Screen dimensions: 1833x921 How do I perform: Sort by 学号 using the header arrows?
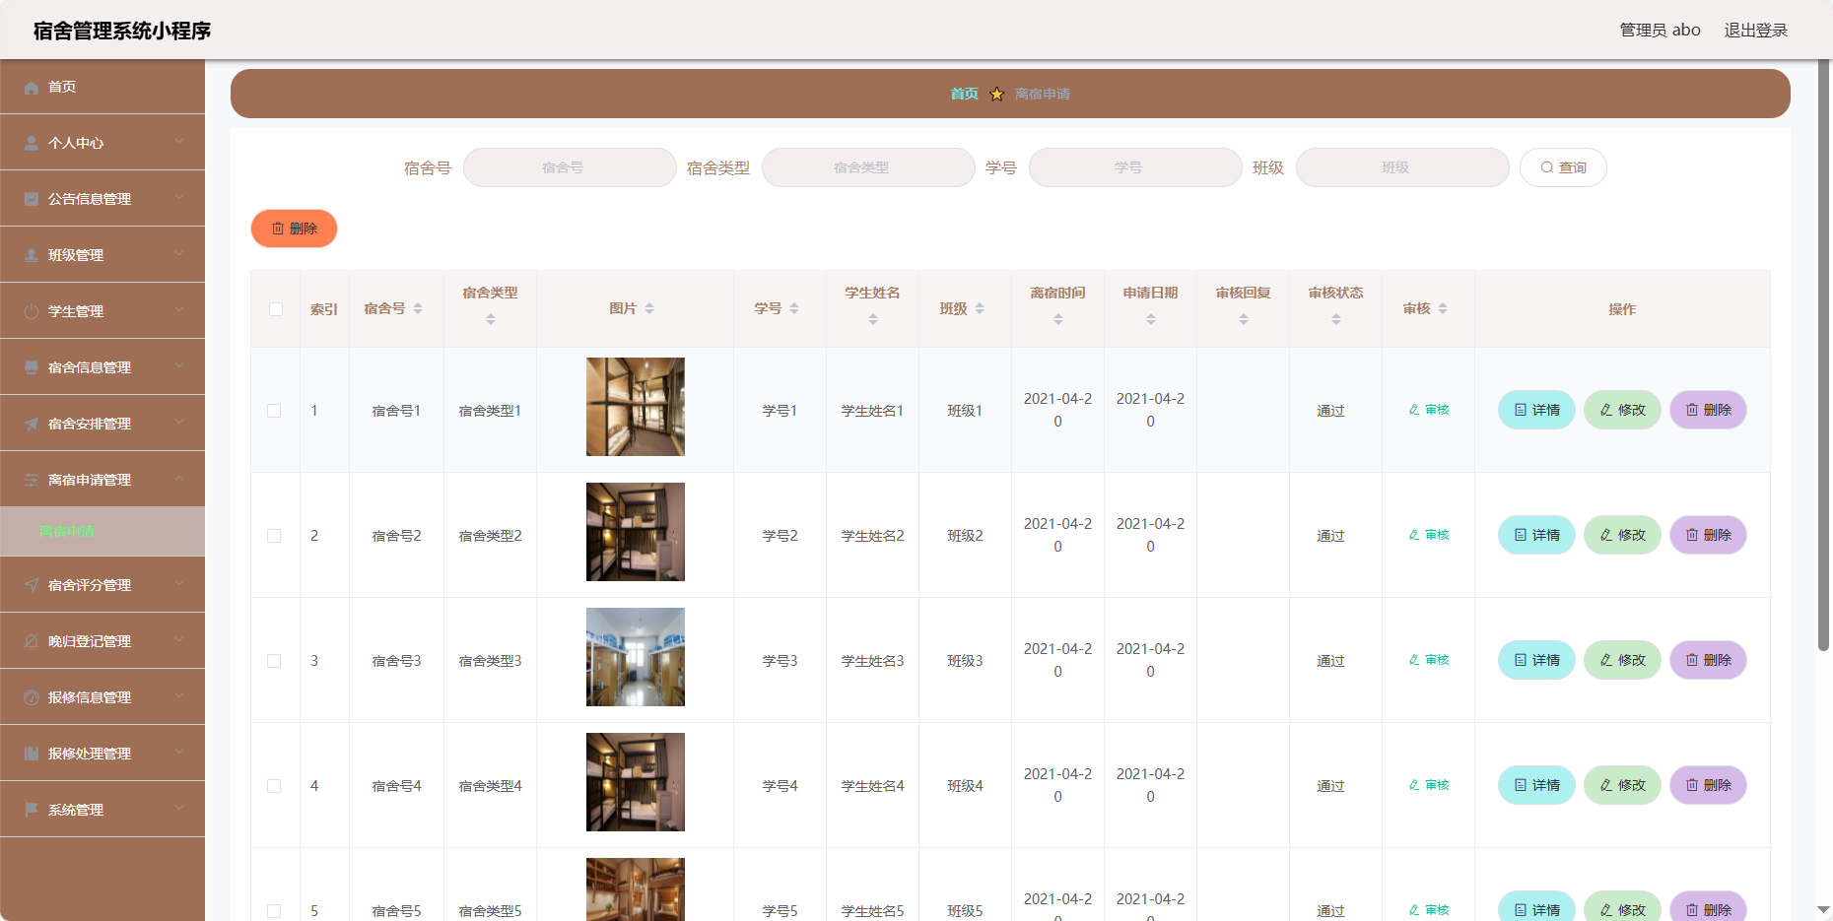coord(794,309)
